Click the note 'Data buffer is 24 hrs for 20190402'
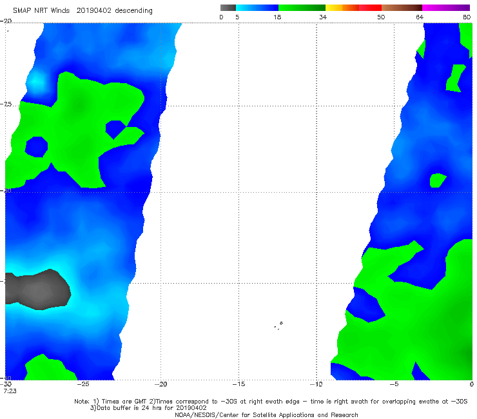This screenshot has width=477, height=419. coord(148,408)
